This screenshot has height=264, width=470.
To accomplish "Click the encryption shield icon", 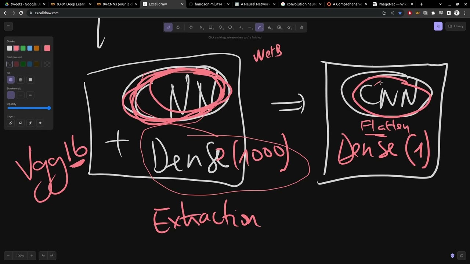I will 452,256.
